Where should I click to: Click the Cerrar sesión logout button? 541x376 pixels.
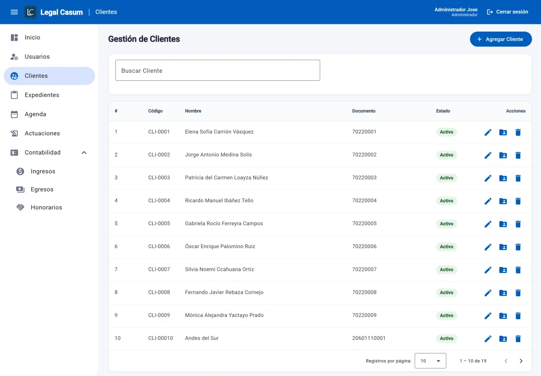[508, 12]
